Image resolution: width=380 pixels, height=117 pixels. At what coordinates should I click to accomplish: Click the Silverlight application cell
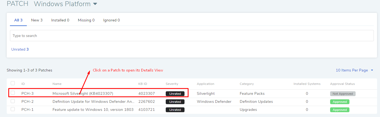click(206, 93)
